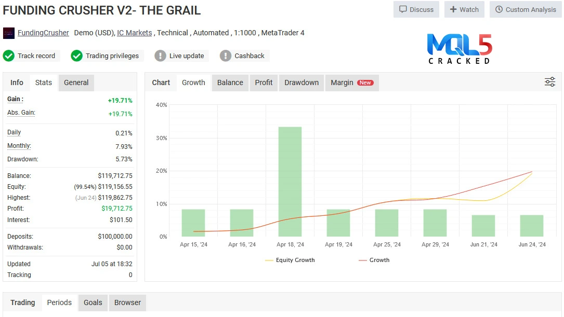Click the Daily label
Screen dimensions: 564x317
pyautogui.click(x=14, y=132)
